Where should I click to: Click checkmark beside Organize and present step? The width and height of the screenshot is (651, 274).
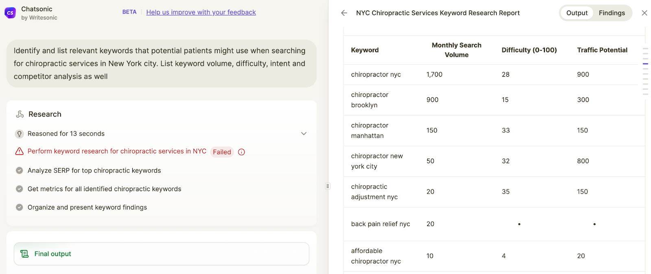pos(19,207)
